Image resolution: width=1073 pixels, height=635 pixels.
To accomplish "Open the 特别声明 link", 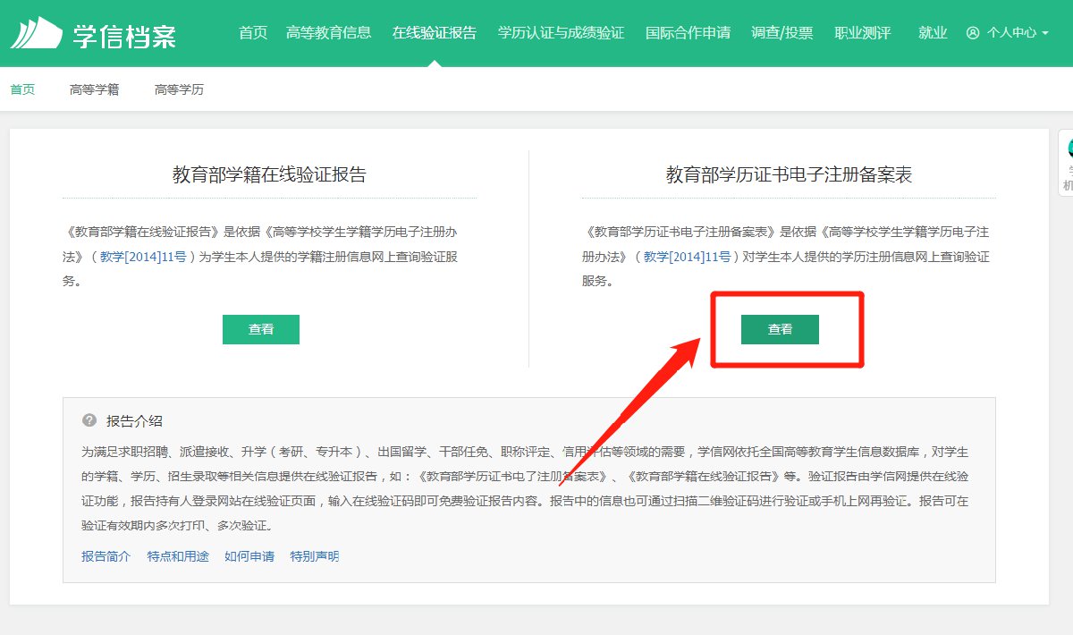I will [x=315, y=556].
